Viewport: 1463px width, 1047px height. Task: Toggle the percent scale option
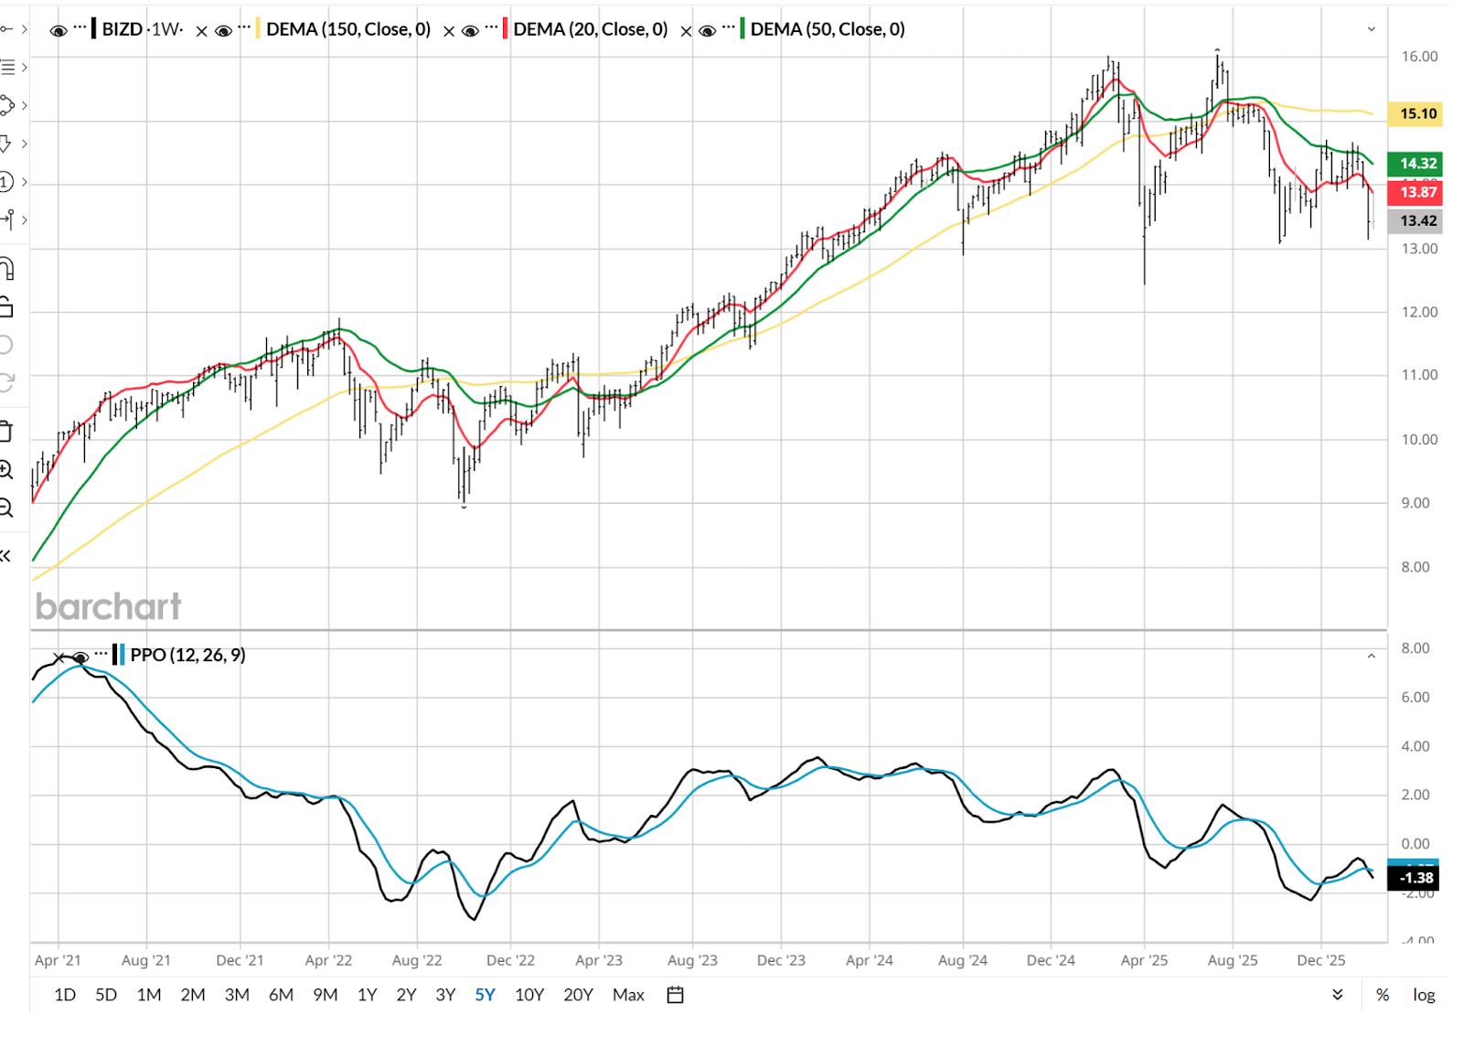click(1383, 995)
